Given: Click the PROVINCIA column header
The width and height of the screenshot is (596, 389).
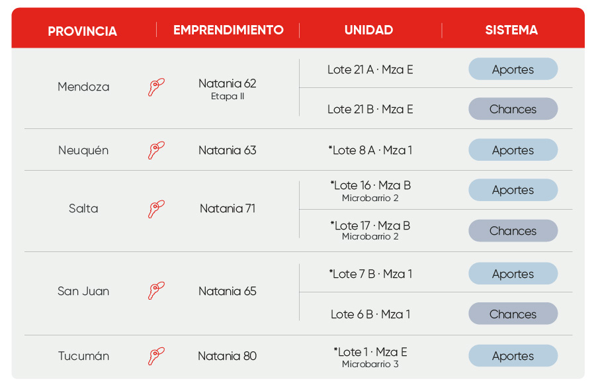Looking at the screenshot, I should coord(83,31).
